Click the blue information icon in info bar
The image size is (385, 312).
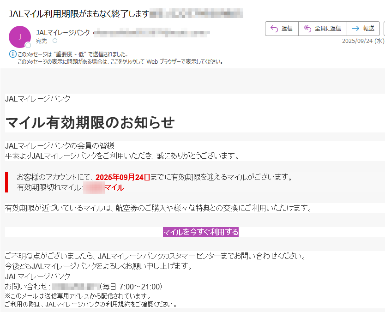pyautogui.click(x=13, y=54)
